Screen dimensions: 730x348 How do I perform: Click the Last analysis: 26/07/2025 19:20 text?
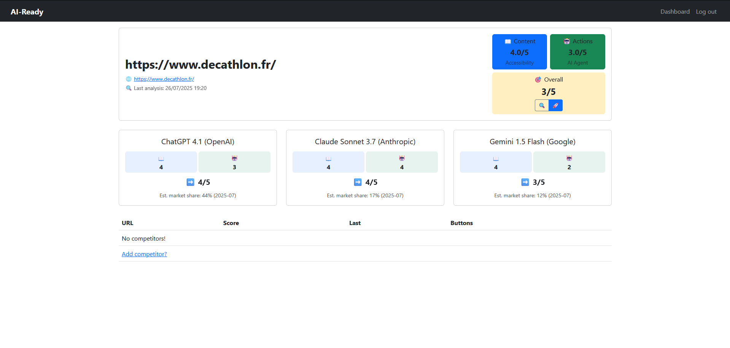(x=170, y=88)
